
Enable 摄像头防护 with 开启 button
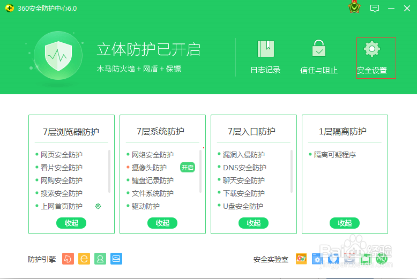pyautogui.click(x=188, y=168)
